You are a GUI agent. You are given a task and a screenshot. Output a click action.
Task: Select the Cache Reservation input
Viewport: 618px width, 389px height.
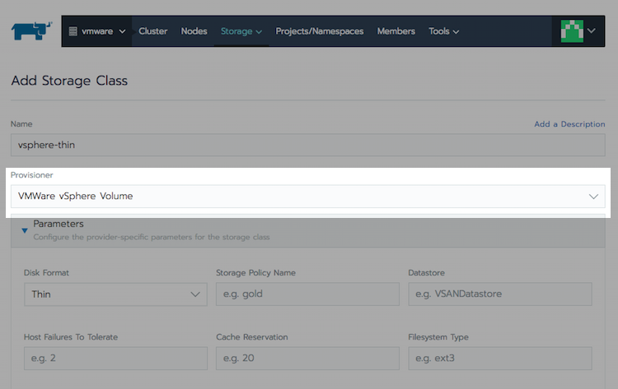pyautogui.click(x=307, y=359)
